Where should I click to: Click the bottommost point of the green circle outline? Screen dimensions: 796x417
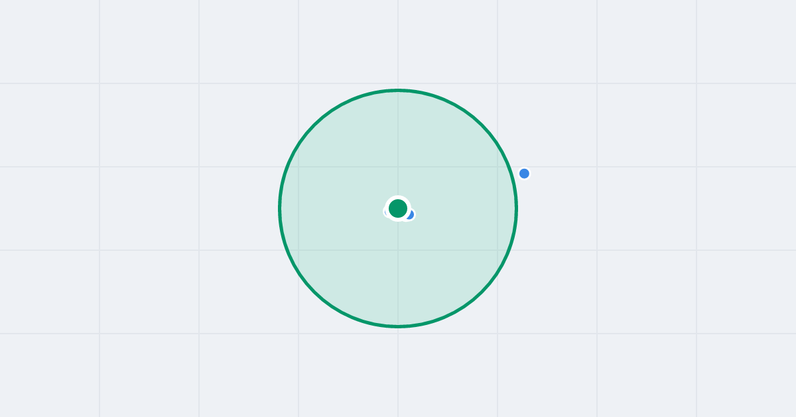click(x=398, y=326)
